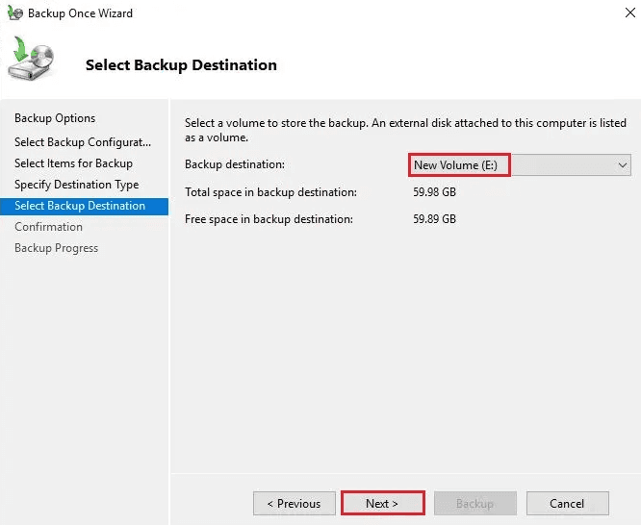Click the 59.98 GB total space value

[434, 192]
